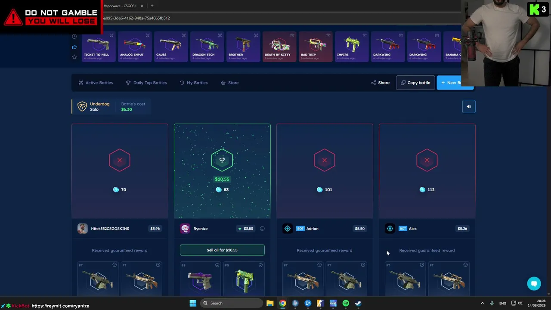The image size is (551, 310).
Task: Open Spotify from the taskbar
Action: (x=346, y=303)
